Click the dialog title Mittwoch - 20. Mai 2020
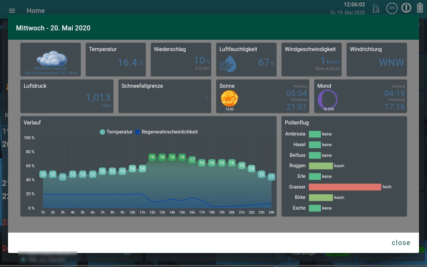 pyautogui.click(x=53, y=28)
